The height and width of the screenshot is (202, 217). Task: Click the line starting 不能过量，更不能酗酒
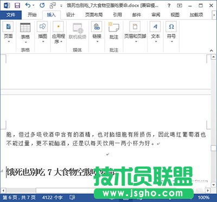point(83,144)
